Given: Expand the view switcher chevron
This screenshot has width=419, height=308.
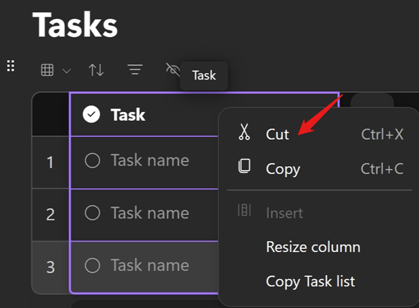Looking at the screenshot, I should point(66,71).
